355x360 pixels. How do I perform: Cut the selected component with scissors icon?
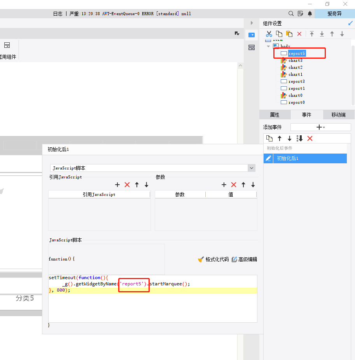(x=269, y=34)
